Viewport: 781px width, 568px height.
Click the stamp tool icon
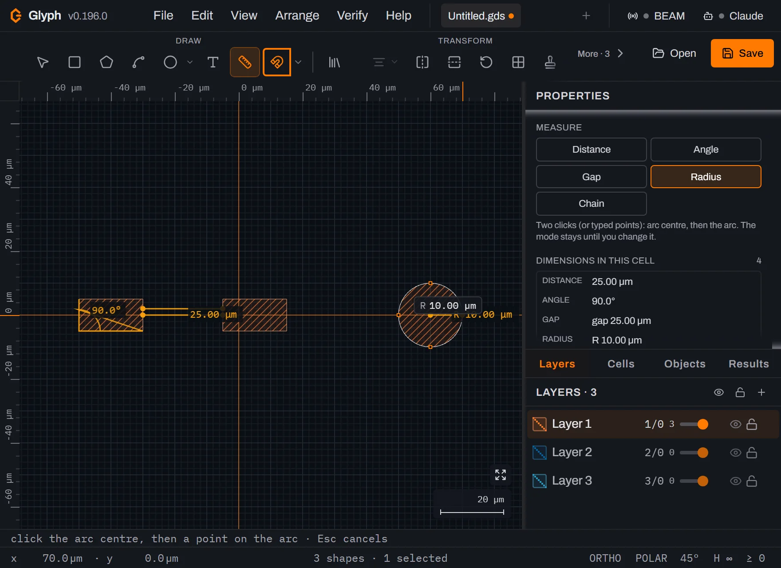(550, 62)
